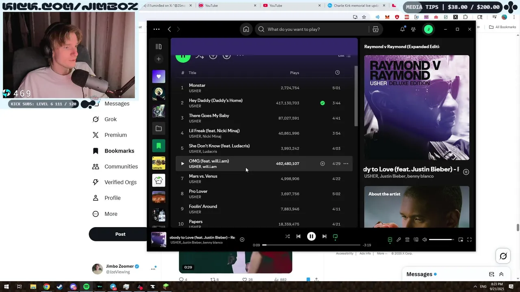Toggle saved checkmark on Hey Daddy

click(322, 103)
